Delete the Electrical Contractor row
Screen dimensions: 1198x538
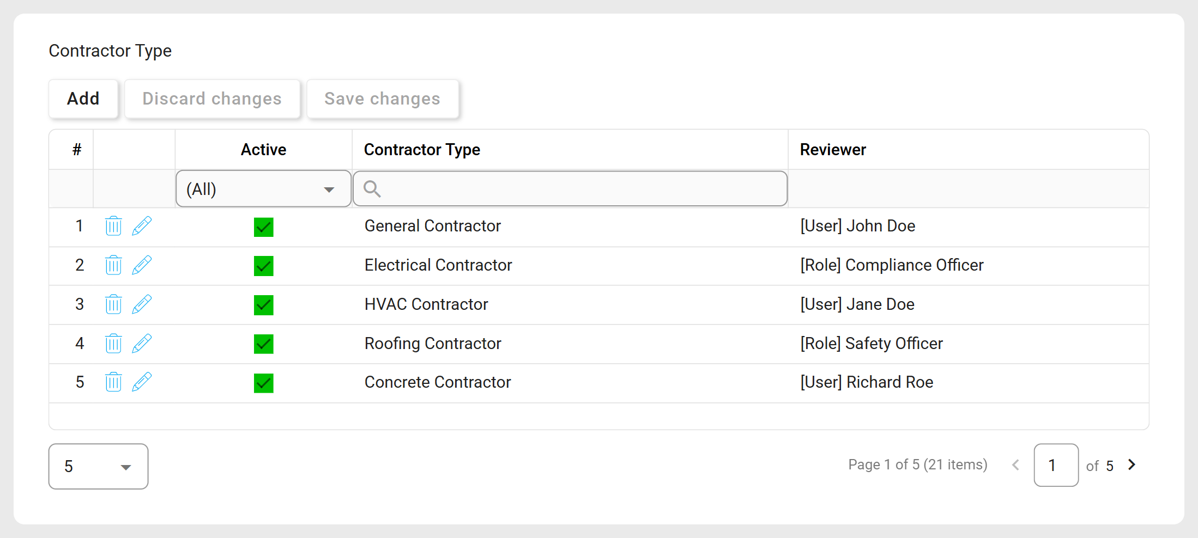coord(113,265)
